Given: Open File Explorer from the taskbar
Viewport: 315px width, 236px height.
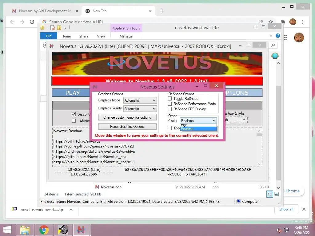Looking at the screenshot, I should (x=25, y=230).
